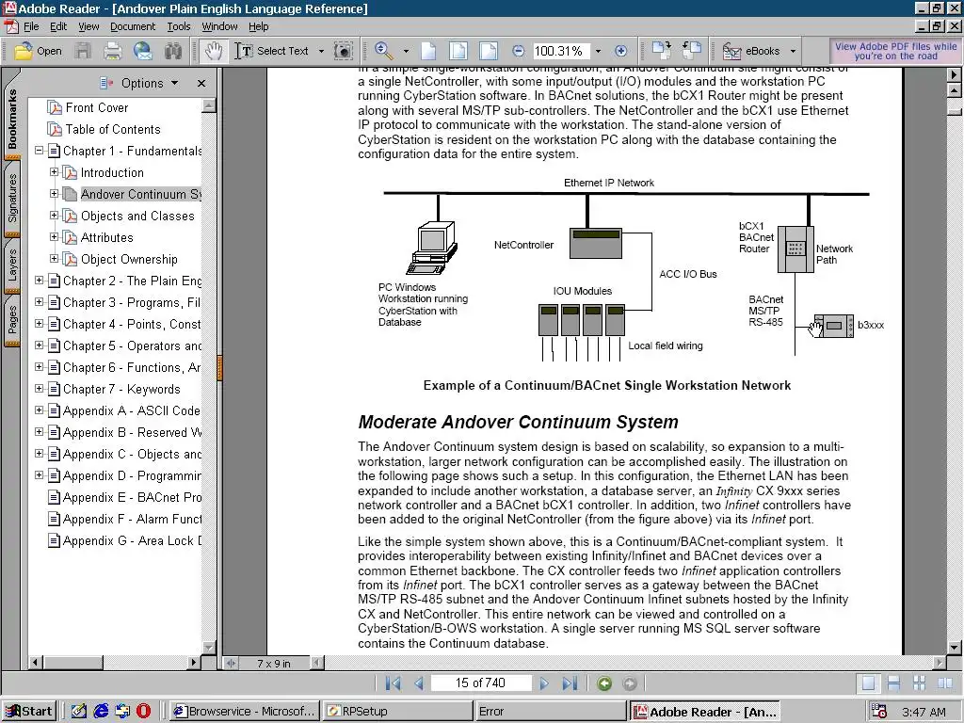Open the Window menu
This screenshot has height=723, width=964.
(219, 26)
